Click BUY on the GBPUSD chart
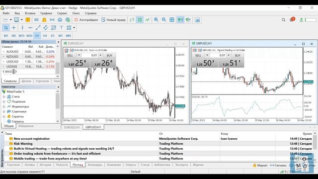 (238, 55)
